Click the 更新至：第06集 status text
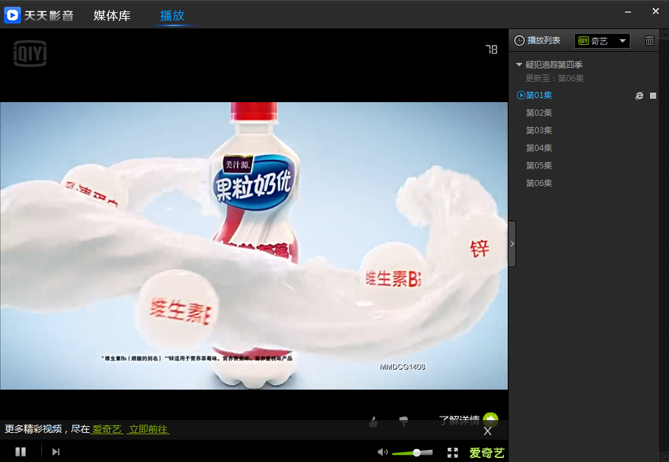 (555, 78)
